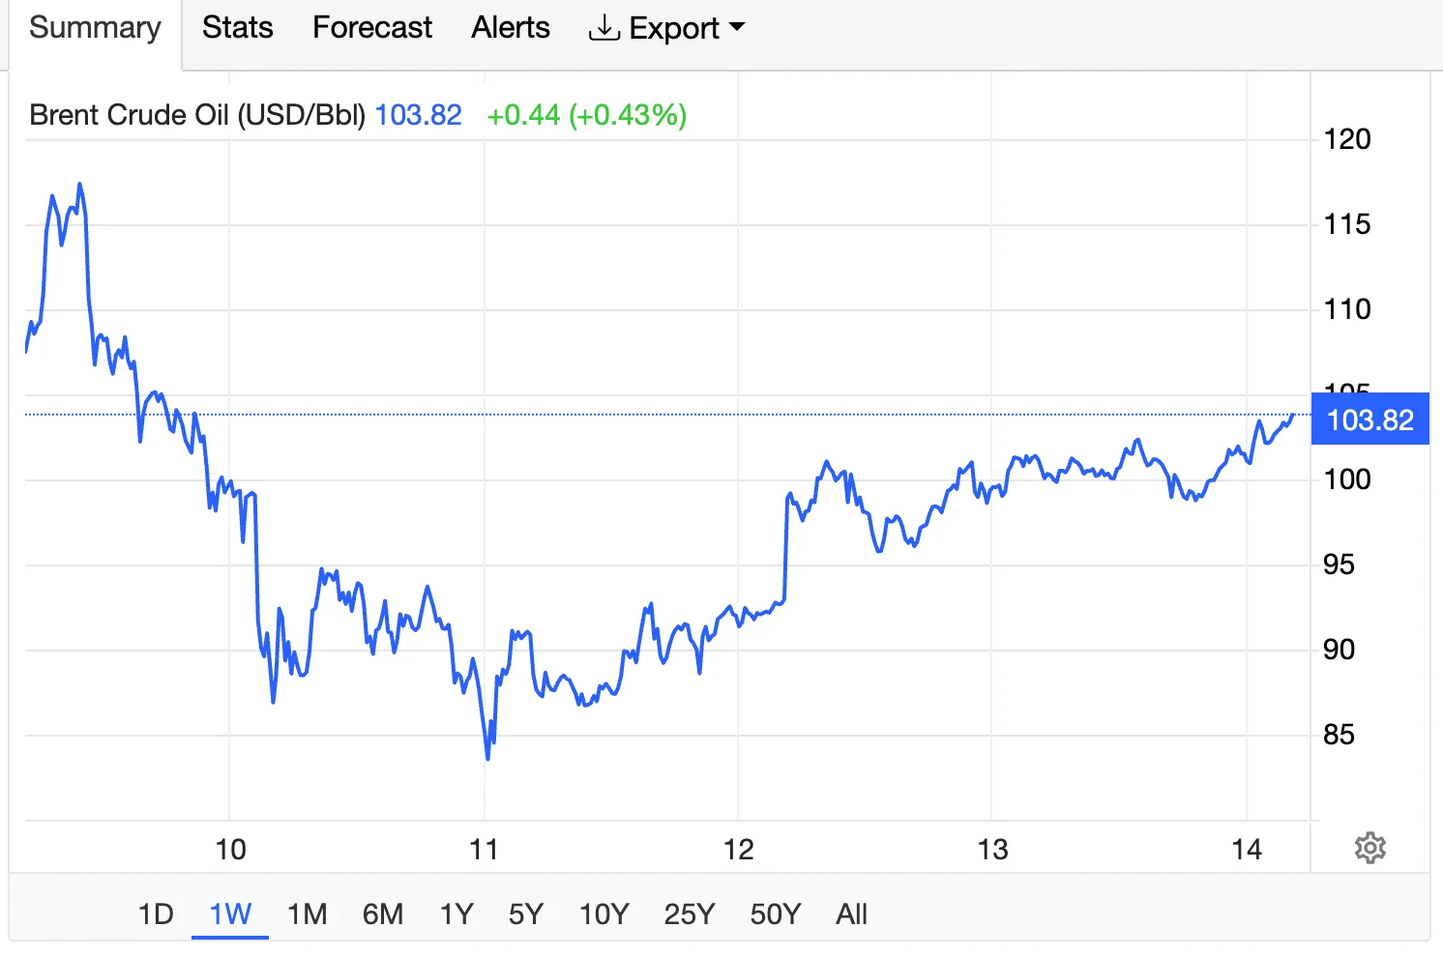This screenshot has width=1443, height=957.
Task: Open the Stats tab
Action: click(x=237, y=28)
